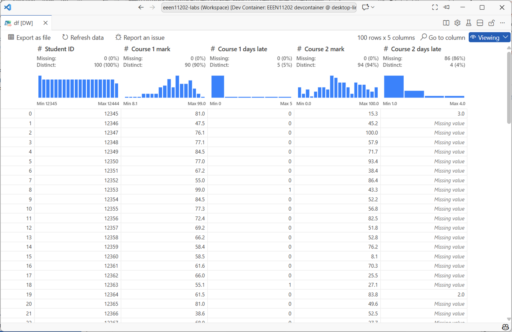This screenshot has height=332, width=512.
Task: Expand the chevron next to the chat icon
Action: pyautogui.click(x=373, y=7)
